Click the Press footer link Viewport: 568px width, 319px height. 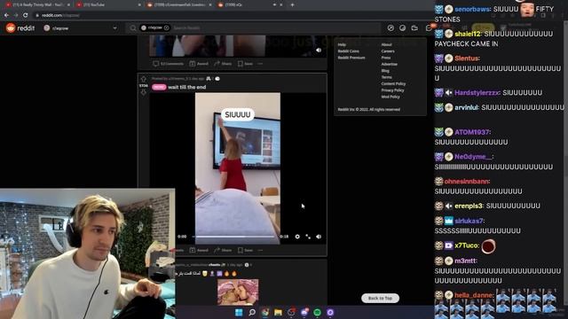(386, 58)
